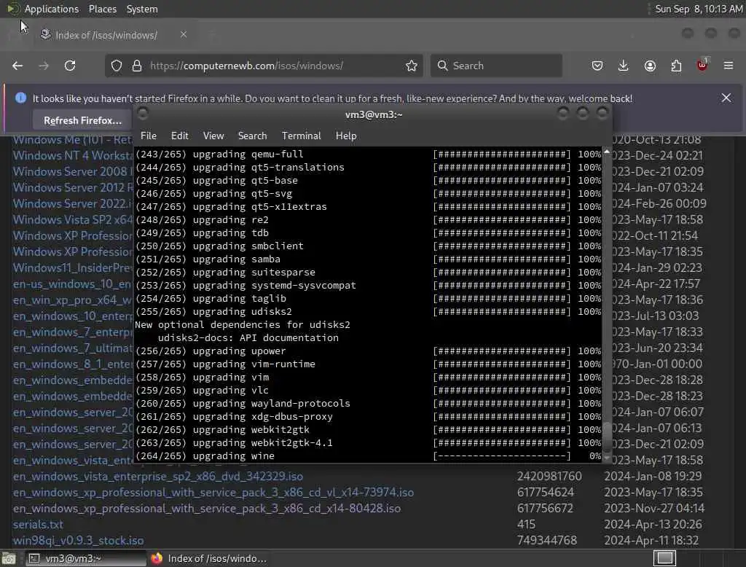Click terminal line upgrading wine
The width and height of the screenshot is (746, 567).
[x=205, y=455]
